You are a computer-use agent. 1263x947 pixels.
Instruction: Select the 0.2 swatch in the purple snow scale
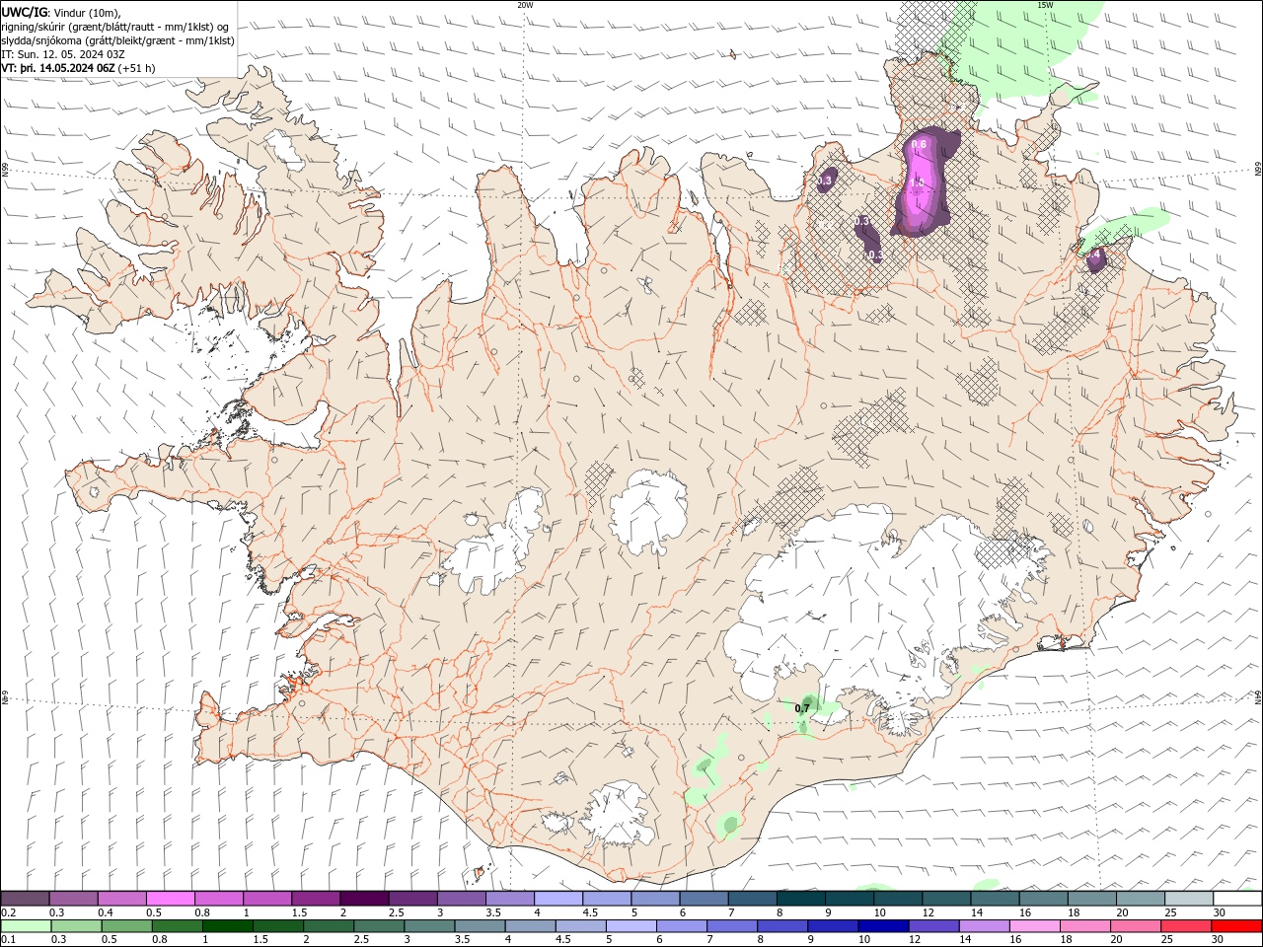[x=25, y=899]
